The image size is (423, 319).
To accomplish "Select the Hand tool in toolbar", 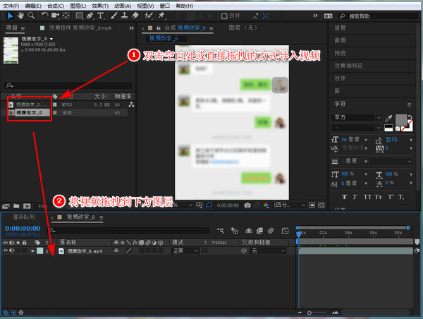I will point(20,15).
